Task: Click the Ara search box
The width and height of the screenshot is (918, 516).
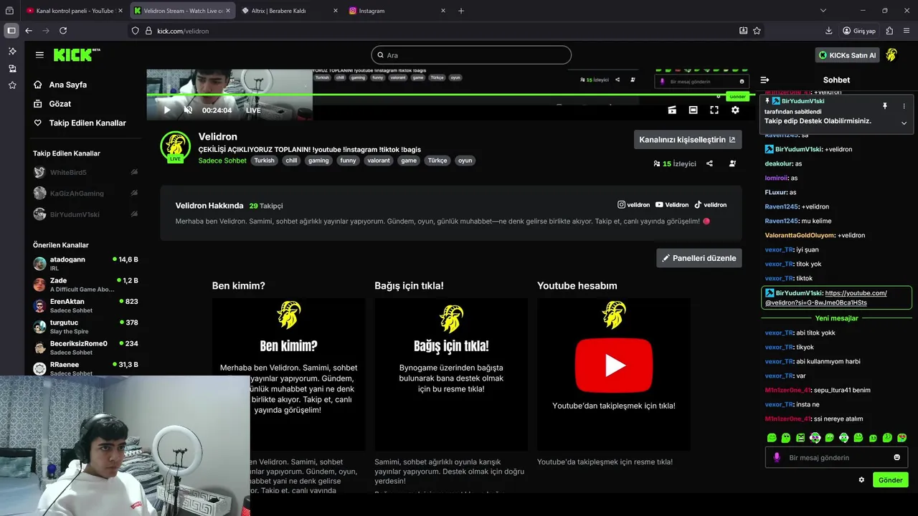Action: tap(471, 55)
